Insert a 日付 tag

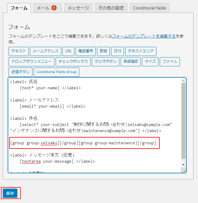118,51
